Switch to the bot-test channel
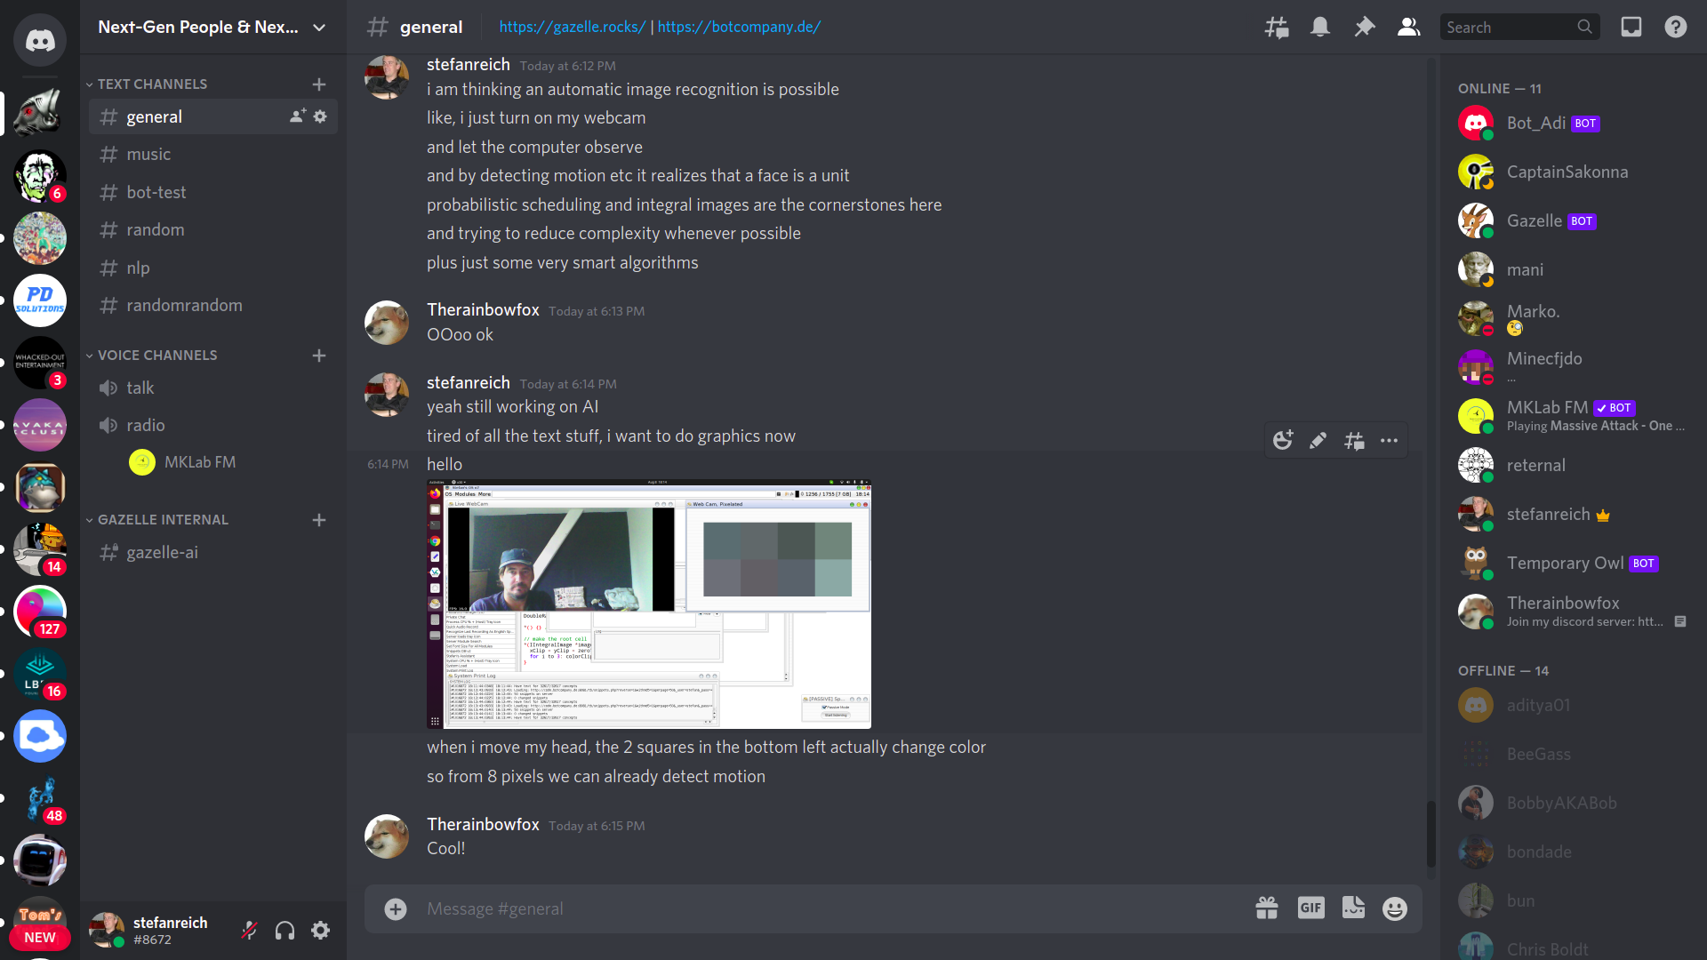The image size is (1707, 960). click(x=213, y=192)
